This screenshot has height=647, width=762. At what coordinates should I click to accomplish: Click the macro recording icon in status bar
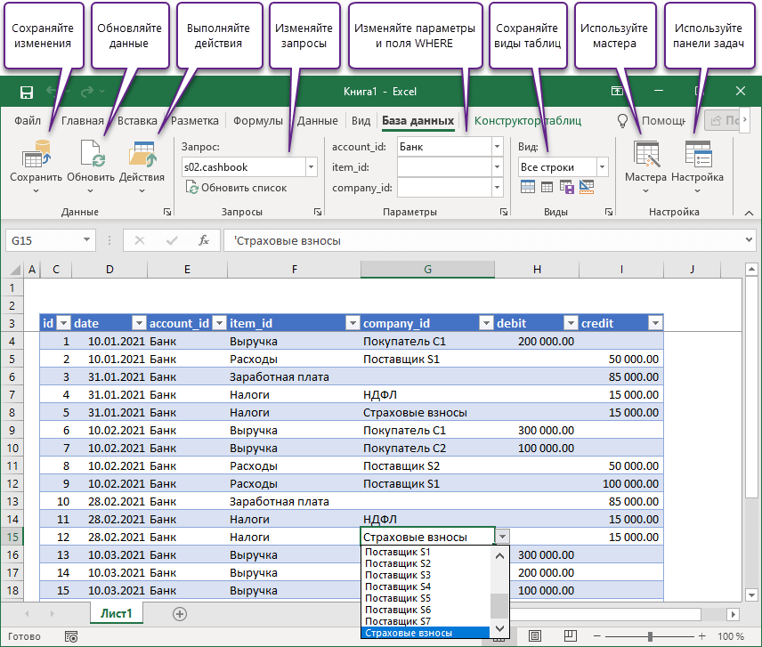71,636
